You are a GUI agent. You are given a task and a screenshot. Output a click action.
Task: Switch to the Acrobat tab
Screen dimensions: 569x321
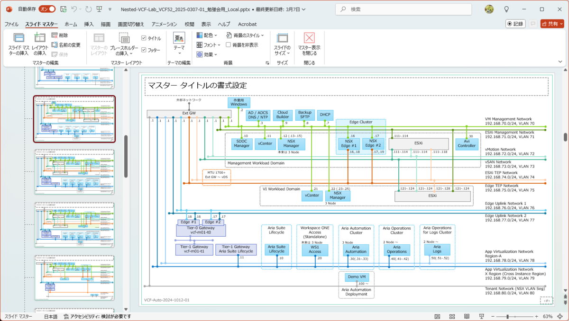(x=247, y=24)
